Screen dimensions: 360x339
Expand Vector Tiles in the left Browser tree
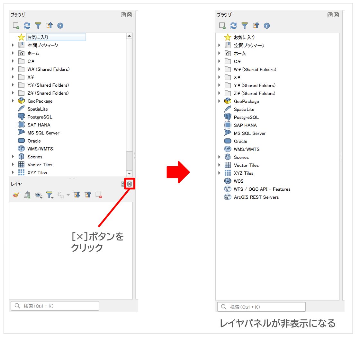[x=13, y=165]
